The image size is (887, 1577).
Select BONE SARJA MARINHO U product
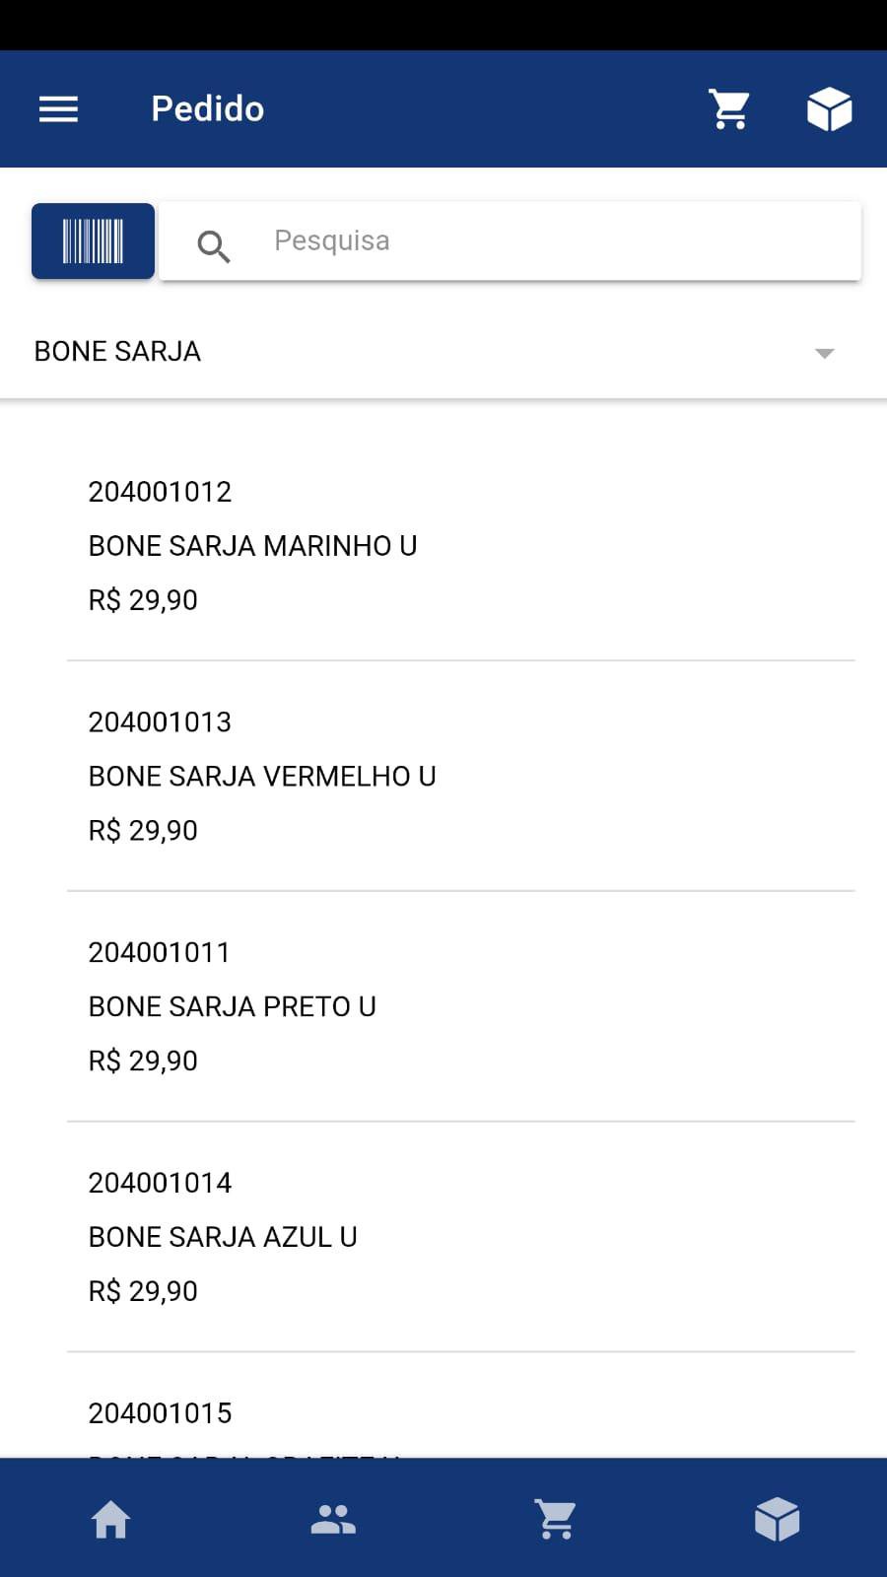pyautogui.click(x=461, y=546)
